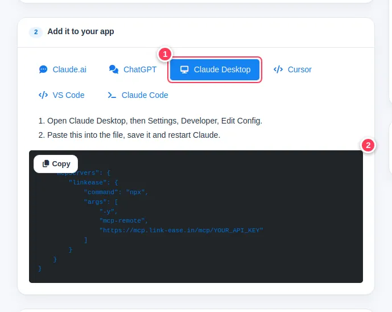
Task: Select the Claude.ai tab
Action: [63, 69]
